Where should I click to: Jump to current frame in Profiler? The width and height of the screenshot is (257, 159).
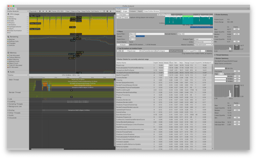pyautogui.click(x=50, y=11)
